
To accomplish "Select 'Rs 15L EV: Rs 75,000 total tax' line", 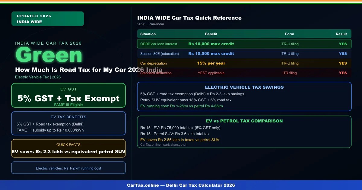I will [180, 128].
